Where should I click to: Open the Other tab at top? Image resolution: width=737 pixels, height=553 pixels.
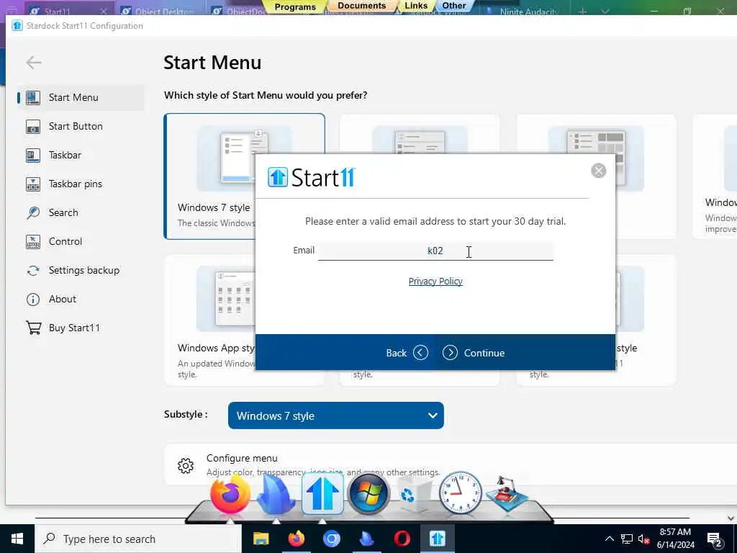point(453,6)
